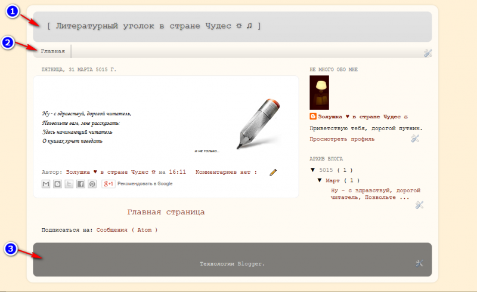Image resolution: width=477 pixels, height=292 pixels.
Task: Click the Главная страница link
Action: 166,212
